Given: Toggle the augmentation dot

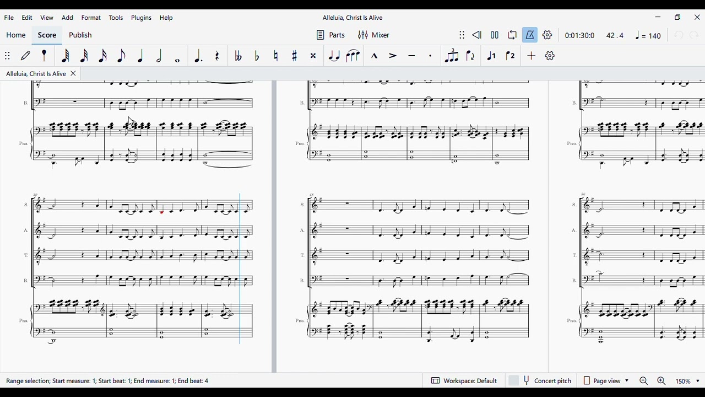Looking at the screenshot, I should pyautogui.click(x=198, y=56).
